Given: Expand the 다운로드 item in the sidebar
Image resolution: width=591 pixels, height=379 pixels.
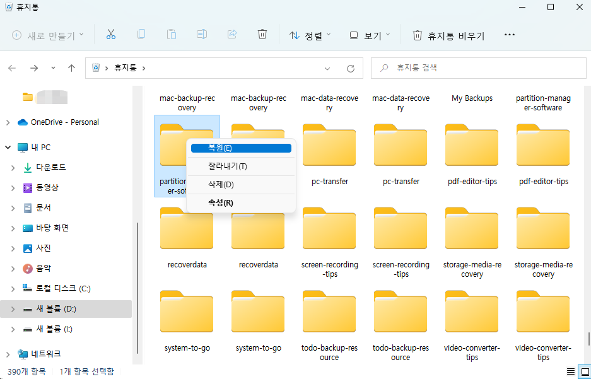Looking at the screenshot, I should 14,167.
